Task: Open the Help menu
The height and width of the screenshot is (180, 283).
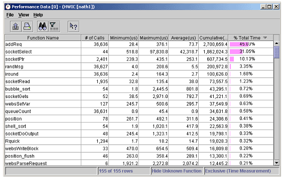Action: [38, 15]
